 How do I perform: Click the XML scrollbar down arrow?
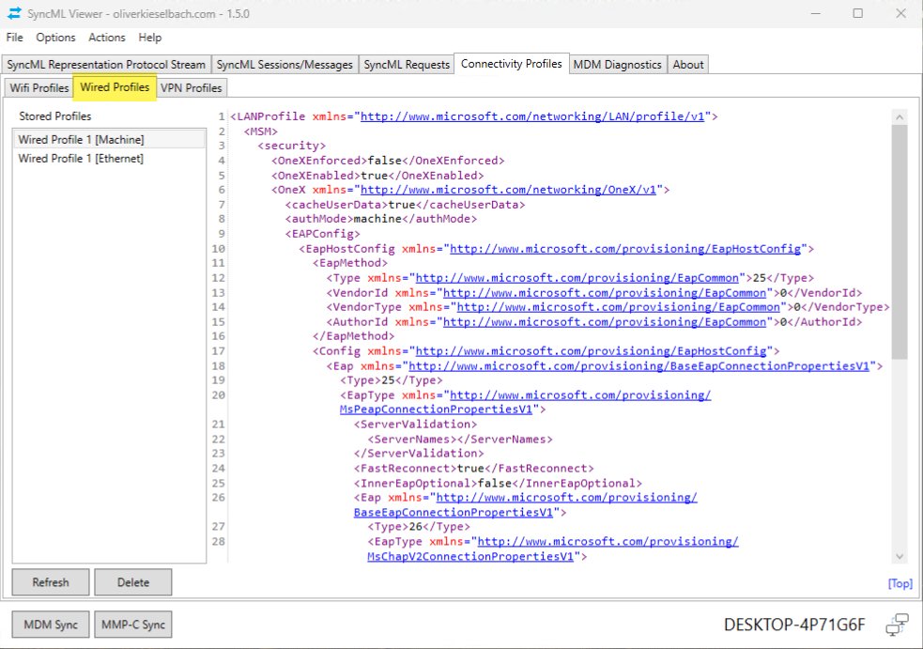point(900,556)
